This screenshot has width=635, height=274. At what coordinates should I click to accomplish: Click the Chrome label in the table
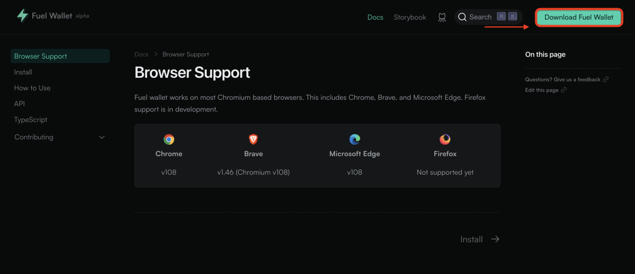[169, 154]
